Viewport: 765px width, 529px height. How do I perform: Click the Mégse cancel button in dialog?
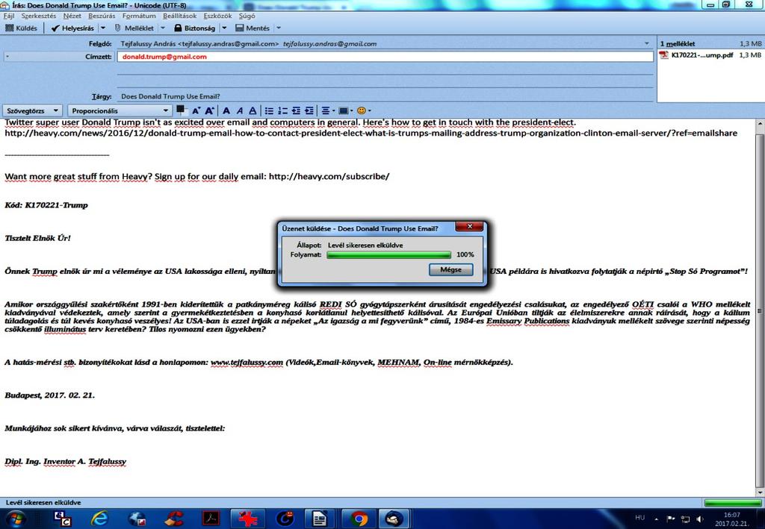450,269
